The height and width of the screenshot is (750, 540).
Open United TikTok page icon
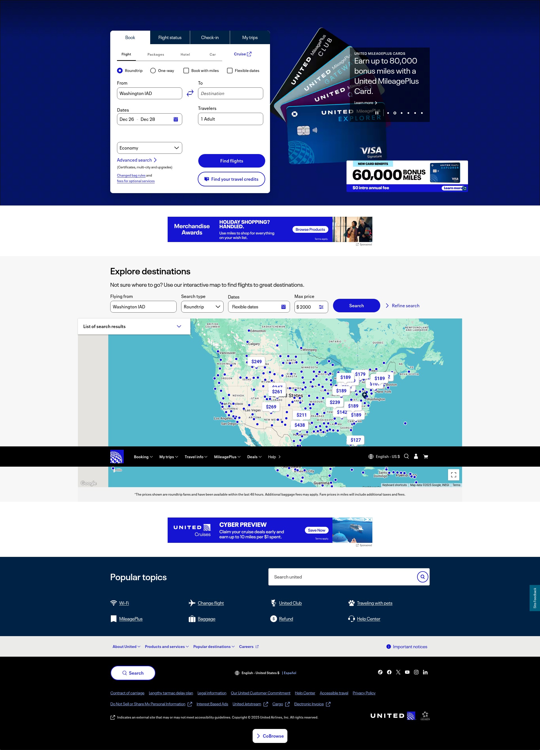coord(380,672)
